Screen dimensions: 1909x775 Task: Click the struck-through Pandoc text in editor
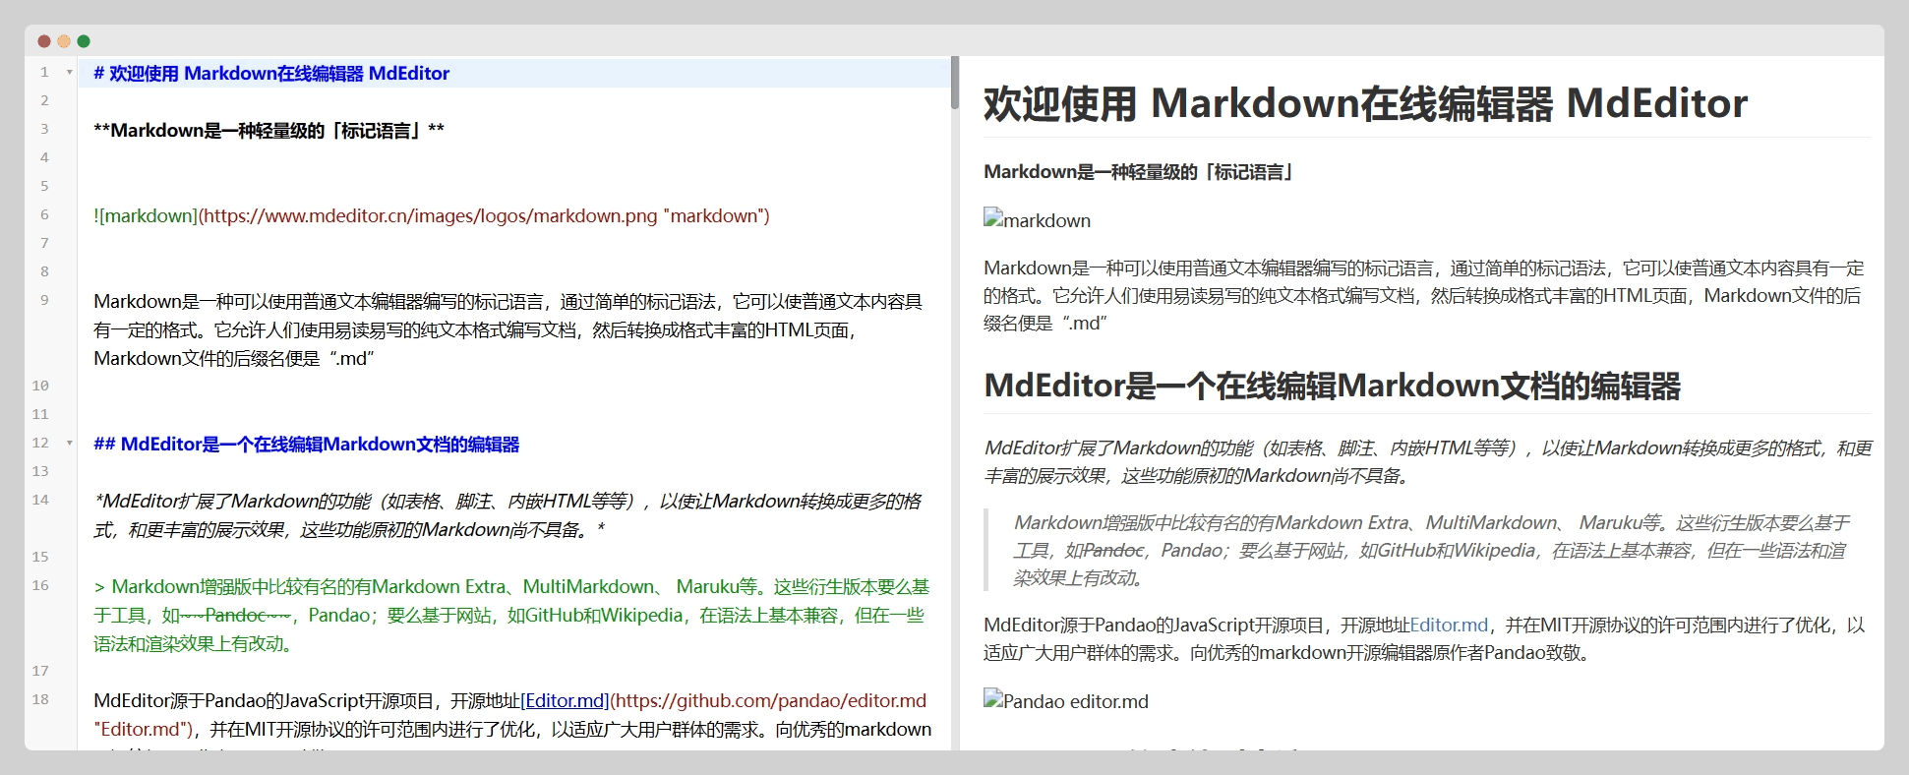235,616
